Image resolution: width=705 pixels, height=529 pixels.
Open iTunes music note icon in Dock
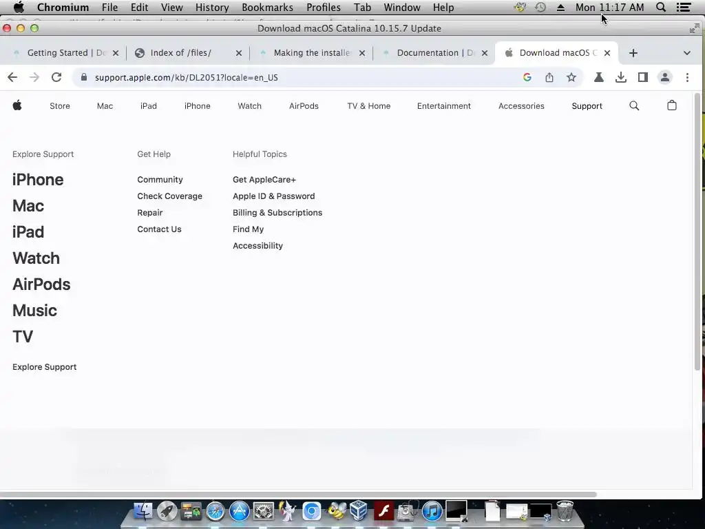432,512
